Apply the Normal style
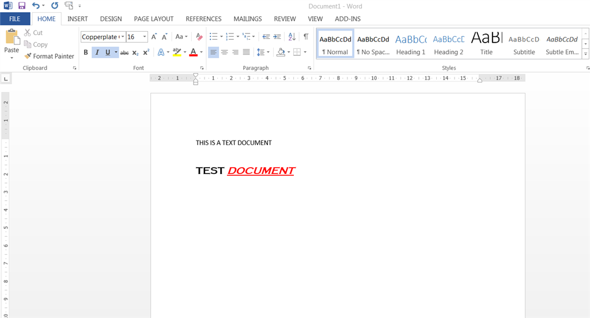 (335, 44)
